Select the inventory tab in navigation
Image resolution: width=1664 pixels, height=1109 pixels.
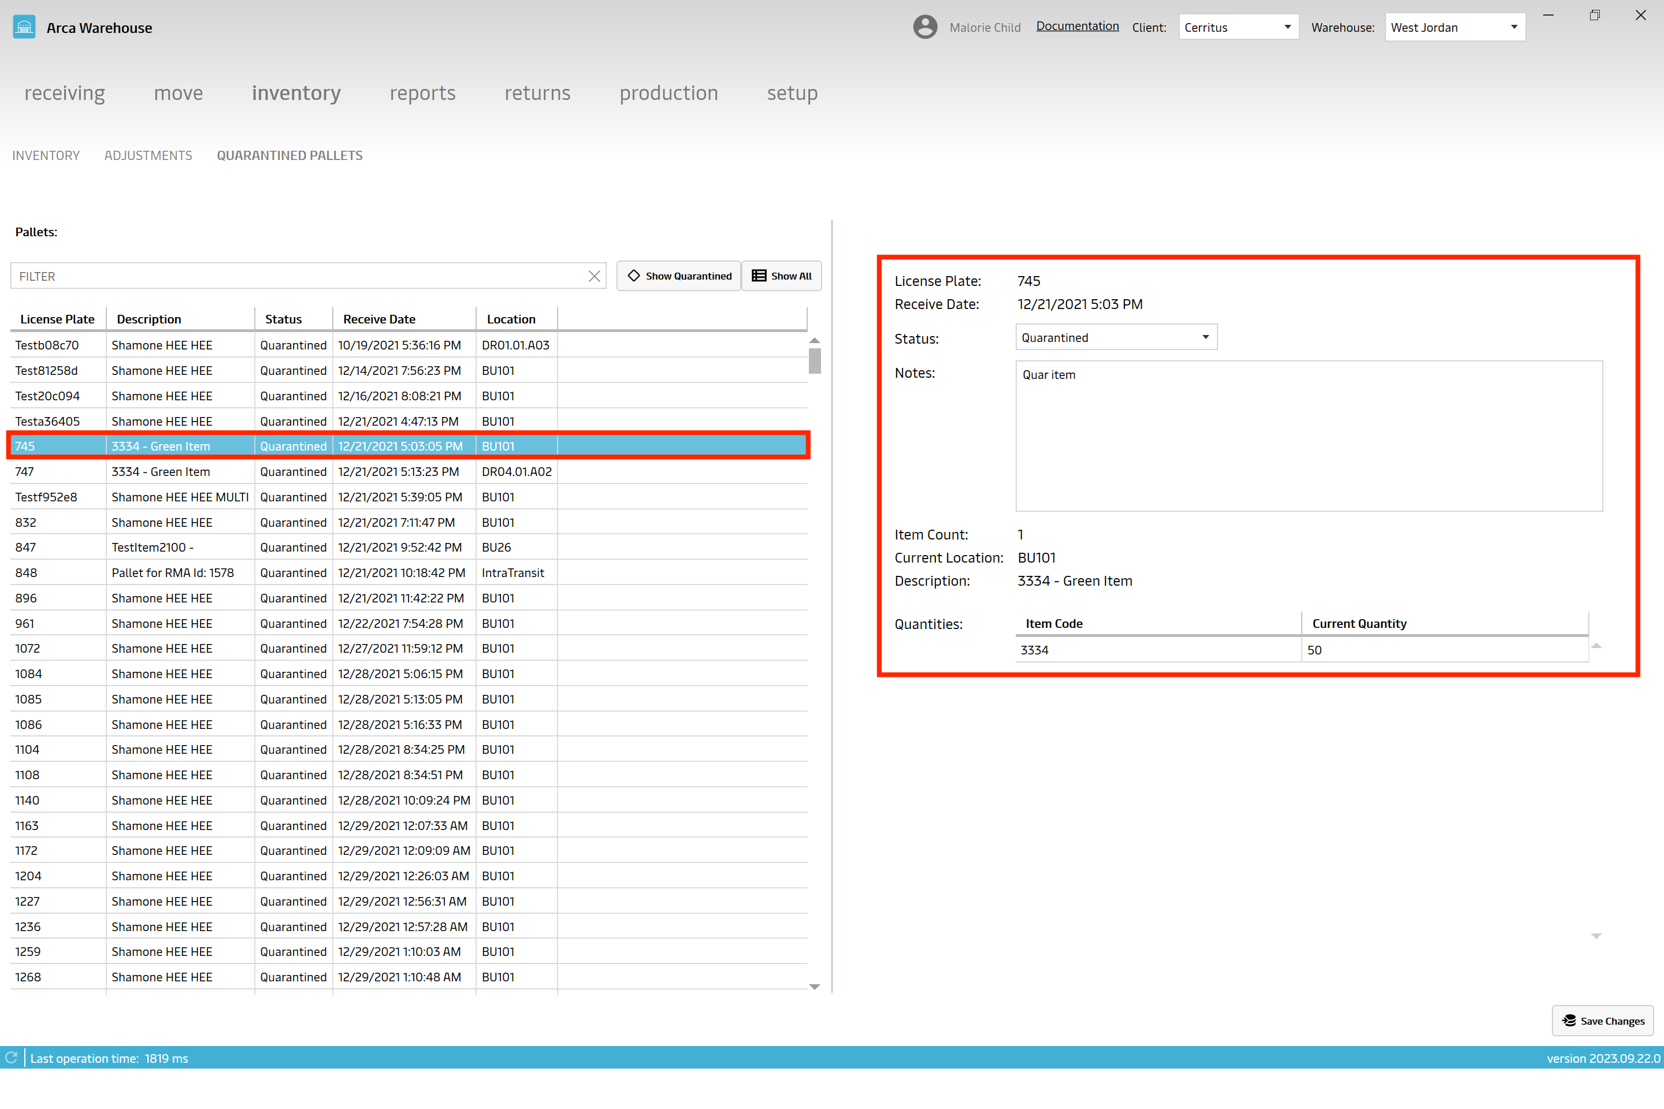point(296,93)
